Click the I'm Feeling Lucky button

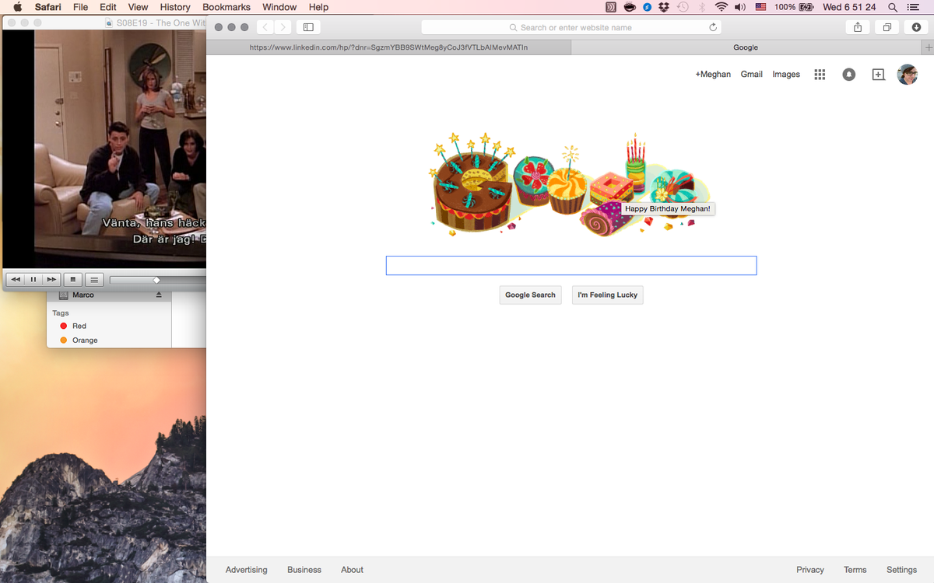608,295
